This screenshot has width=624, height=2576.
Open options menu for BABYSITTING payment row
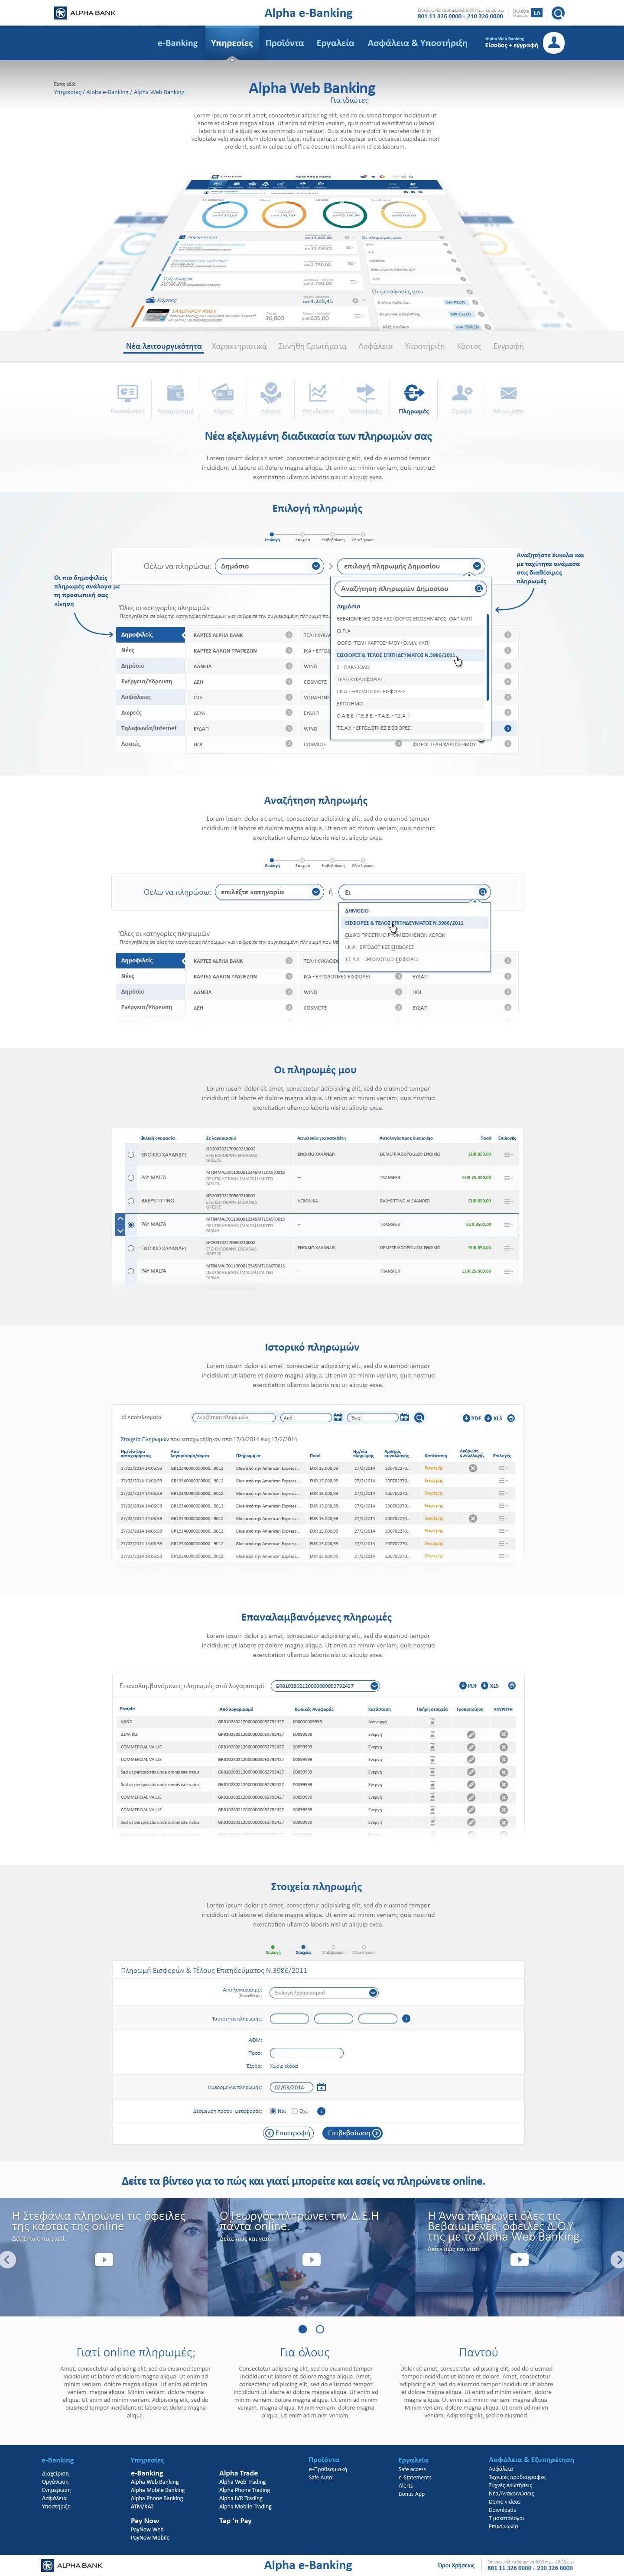[x=508, y=1201]
